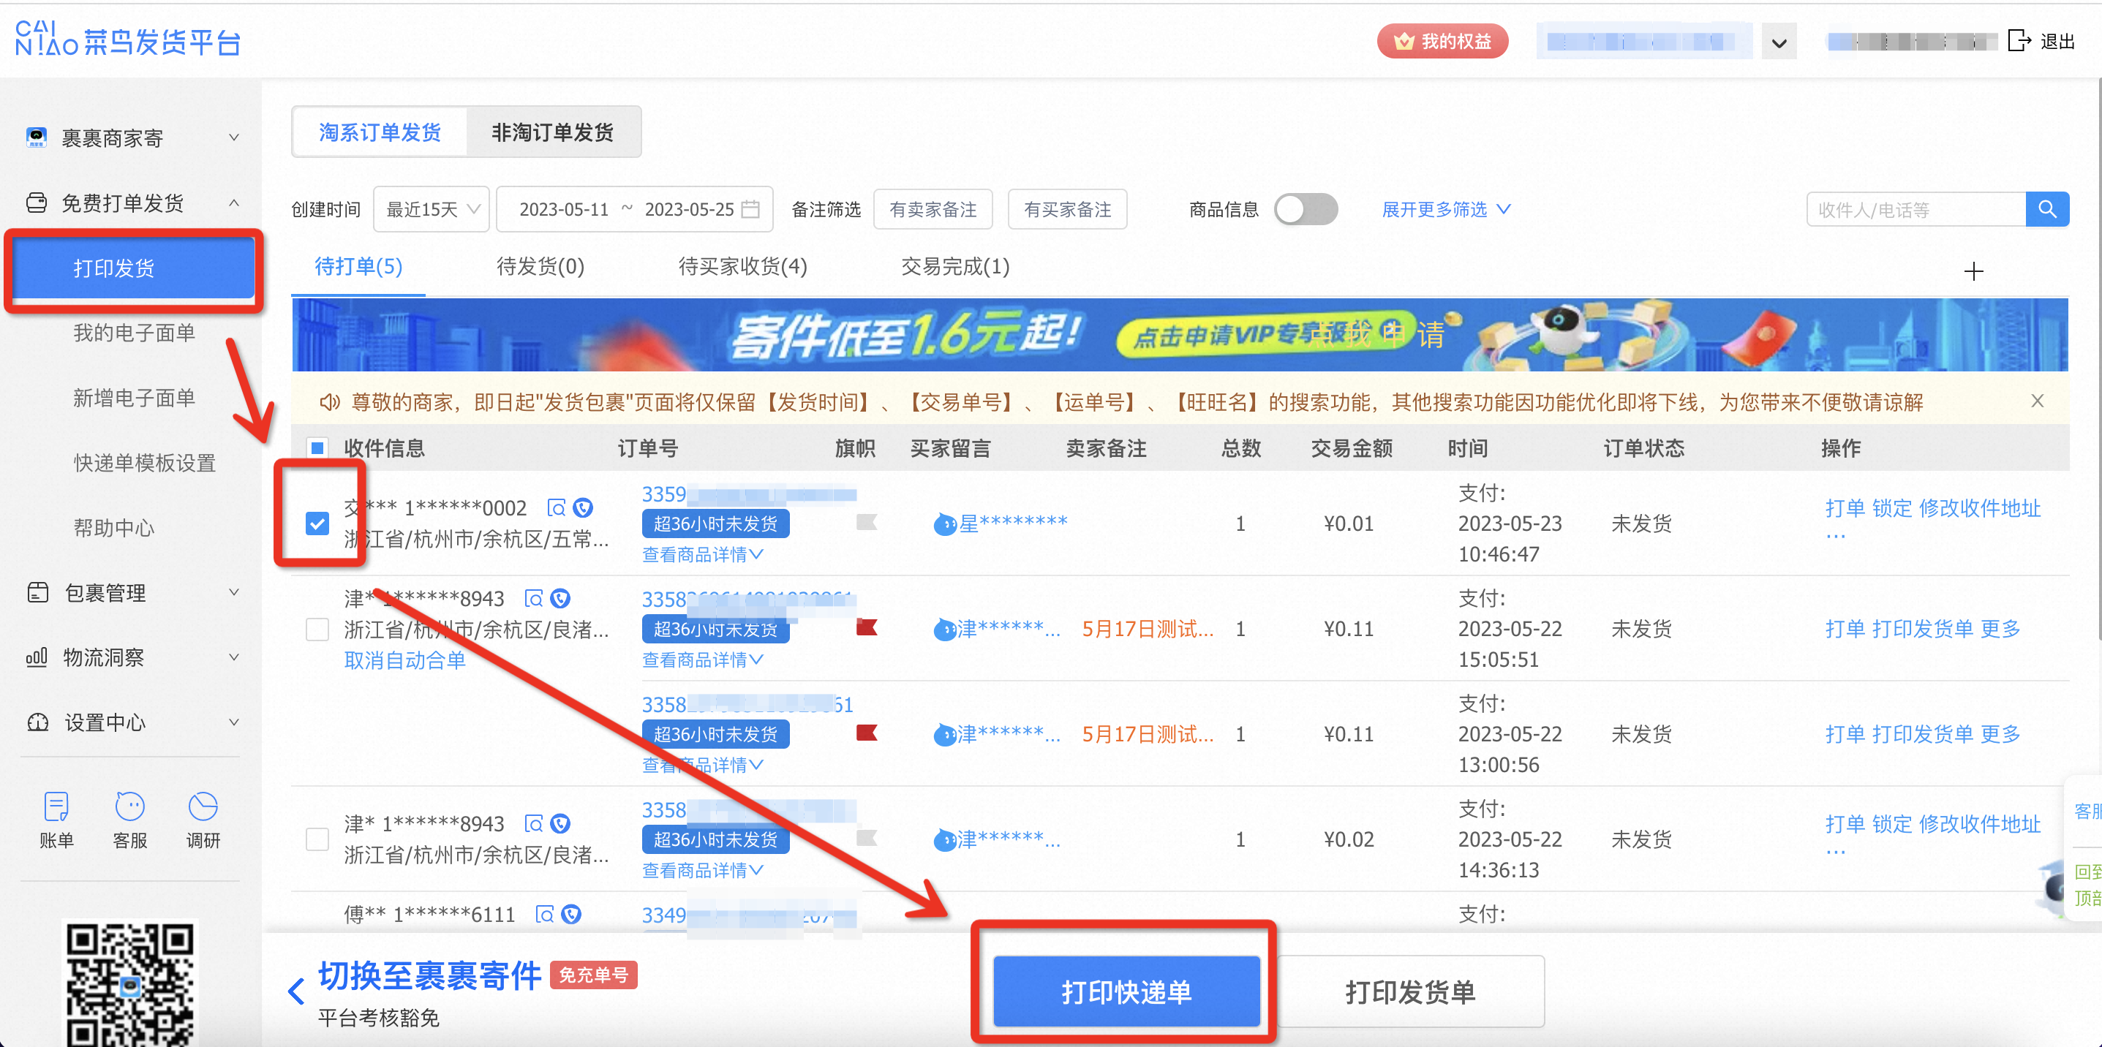This screenshot has width=2102, height=1047.
Task: Click the 我的权益 crown badge
Action: click(1442, 41)
